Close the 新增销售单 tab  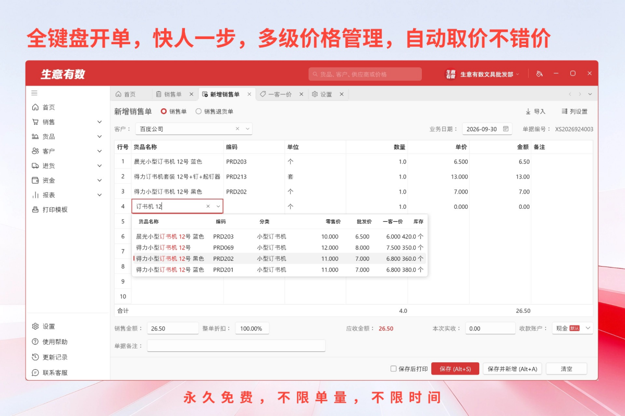pyautogui.click(x=249, y=94)
